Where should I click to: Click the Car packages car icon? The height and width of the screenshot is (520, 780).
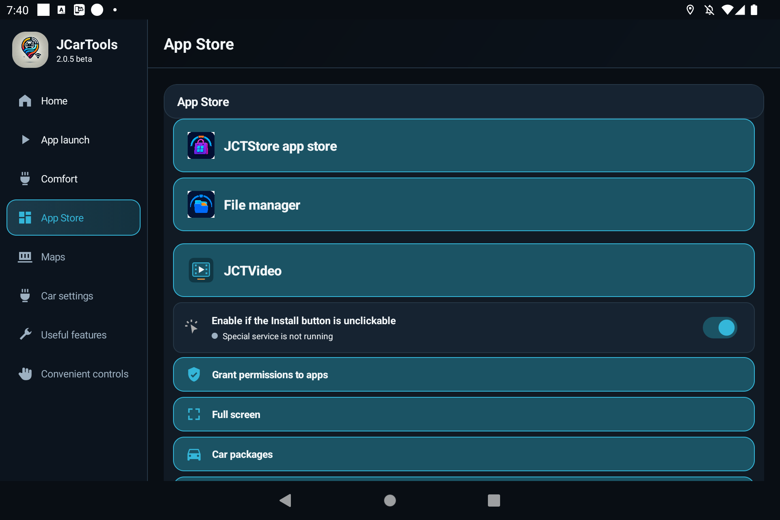tap(194, 454)
